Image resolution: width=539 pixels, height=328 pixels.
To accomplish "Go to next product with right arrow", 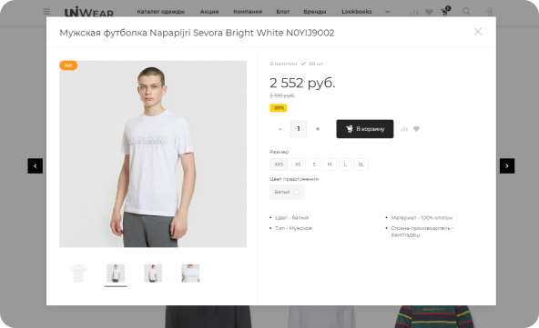I will tap(507, 165).
